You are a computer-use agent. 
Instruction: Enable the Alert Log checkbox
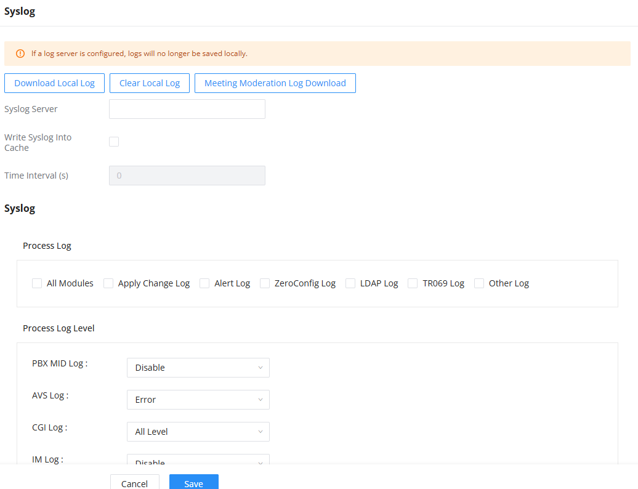[204, 283]
